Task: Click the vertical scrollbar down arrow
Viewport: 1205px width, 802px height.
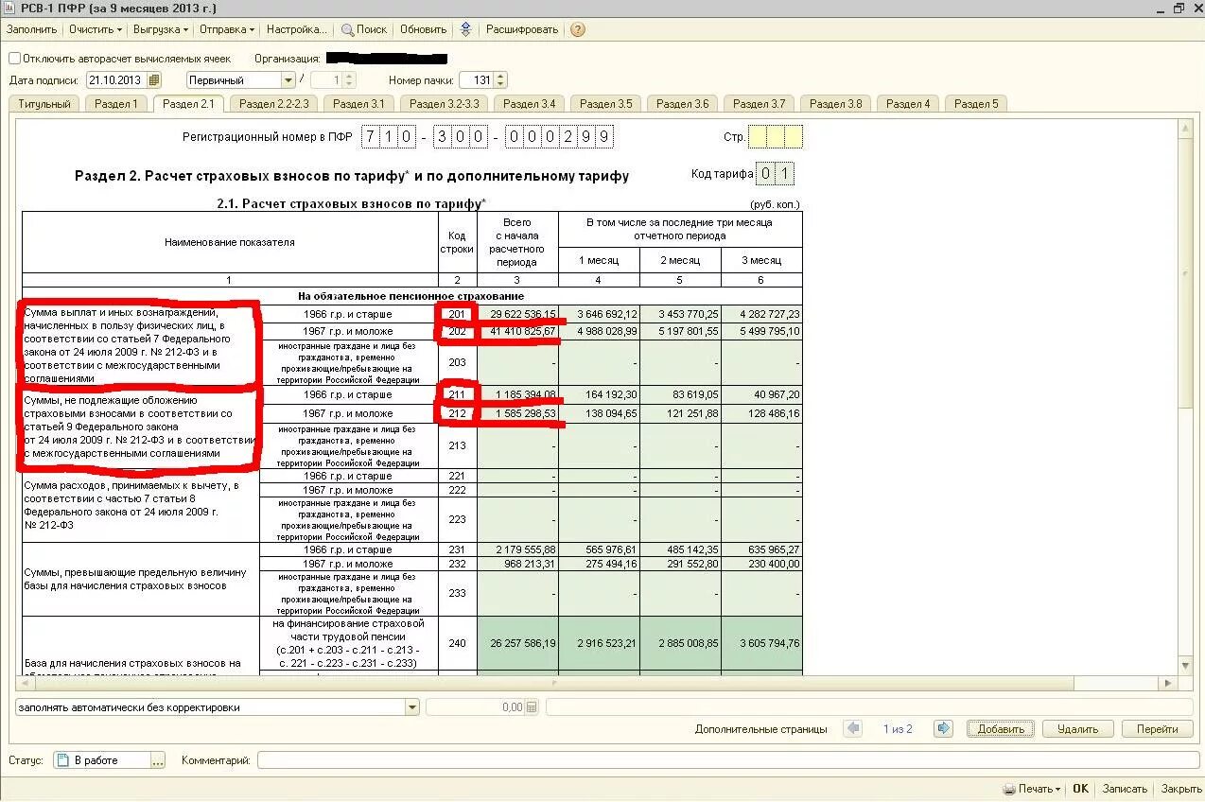Action: point(1185,666)
